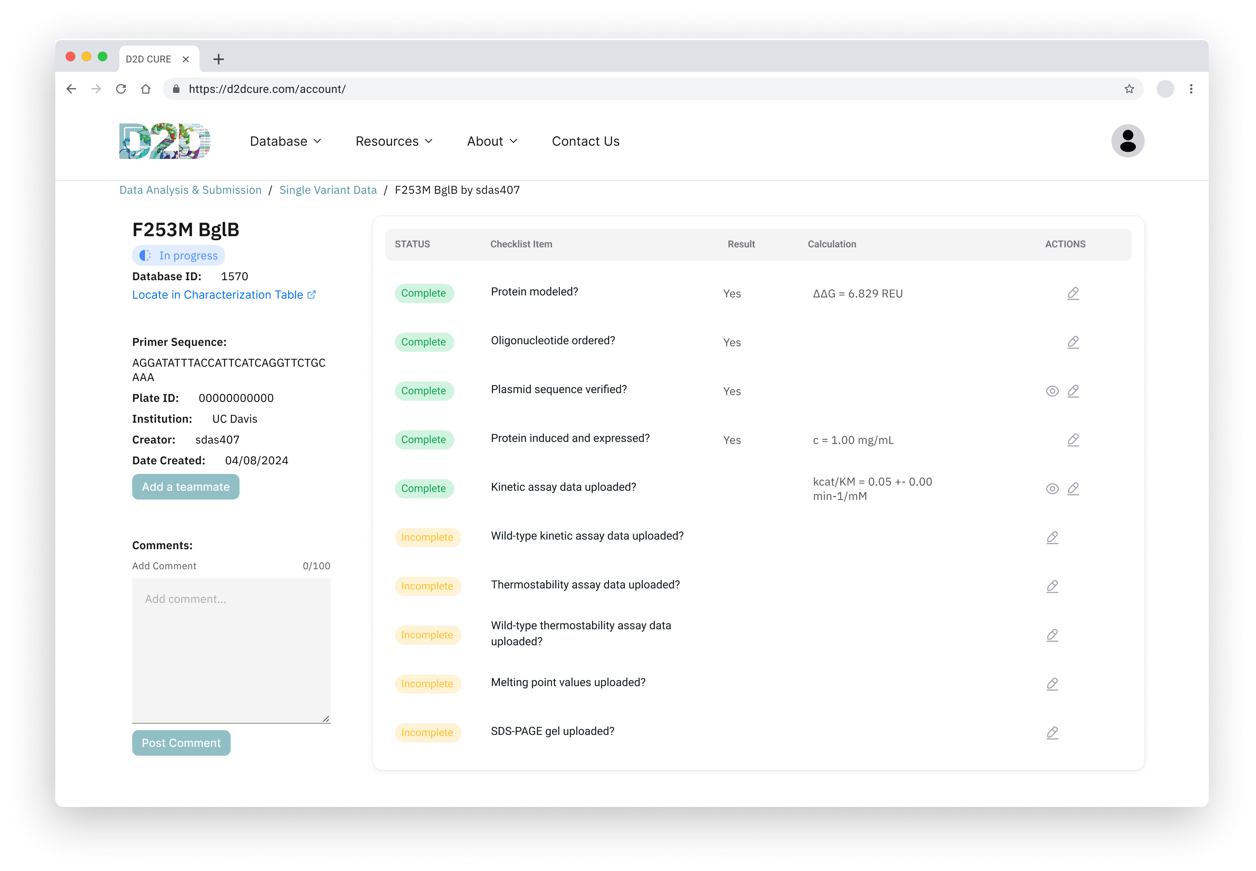Screen dimensions: 1256x871
Task: Expand the Database dropdown menu
Action: 285,141
